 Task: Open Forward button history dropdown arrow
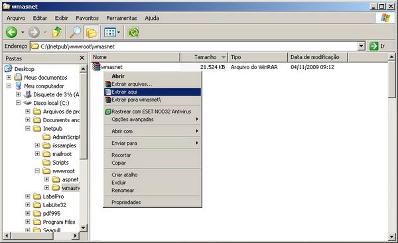pyautogui.click(x=45, y=33)
